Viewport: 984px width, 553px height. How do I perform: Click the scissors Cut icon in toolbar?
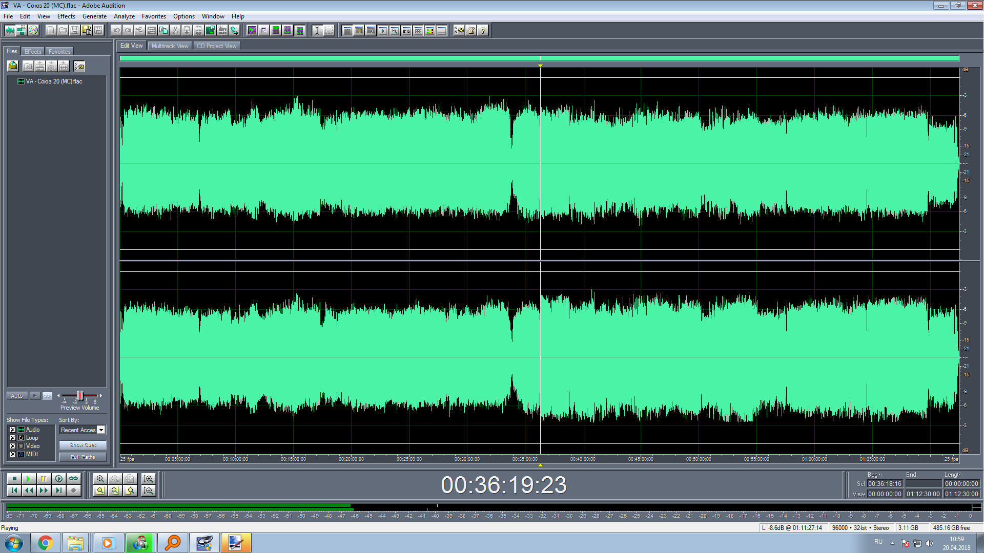[175, 31]
